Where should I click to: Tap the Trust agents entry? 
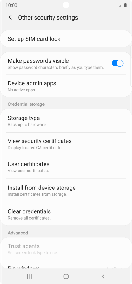pos(66,249)
